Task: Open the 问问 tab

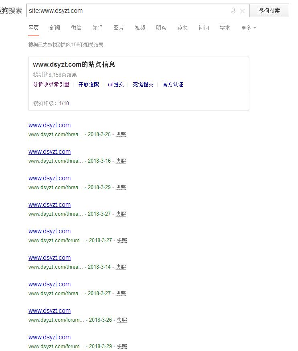Action: point(204,28)
